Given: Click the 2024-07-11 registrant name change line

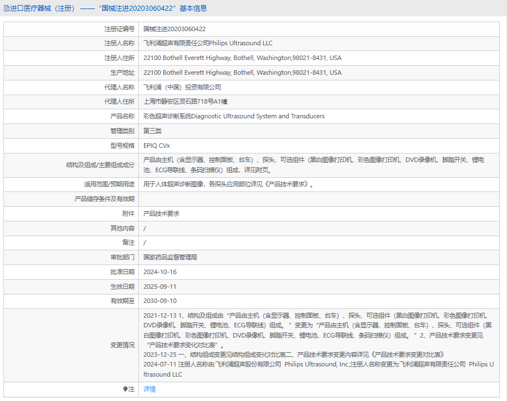Looking at the screenshot, I should pyautogui.click(x=319, y=369).
